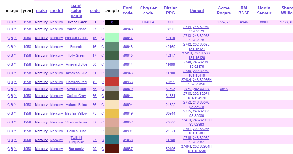The image size is (293, 154).
Task: Select the Flamingo Red color swatch
Action: coord(112,82)
